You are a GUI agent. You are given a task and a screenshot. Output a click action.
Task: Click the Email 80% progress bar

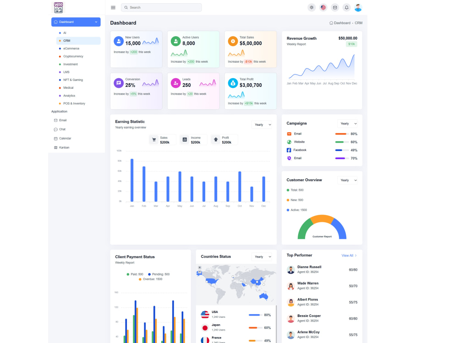342,134
